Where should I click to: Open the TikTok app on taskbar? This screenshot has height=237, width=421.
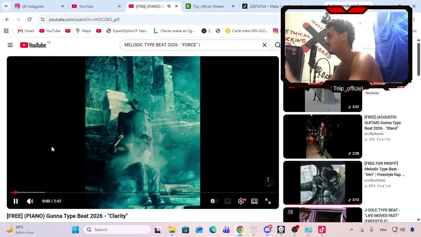pyautogui.click(x=322, y=229)
